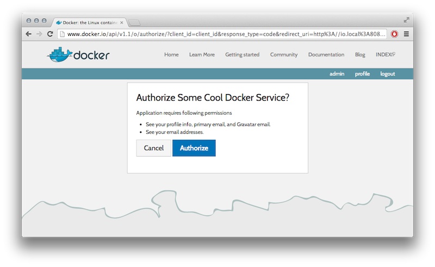Open the Blog nav link

pyautogui.click(x=360, y=55)
